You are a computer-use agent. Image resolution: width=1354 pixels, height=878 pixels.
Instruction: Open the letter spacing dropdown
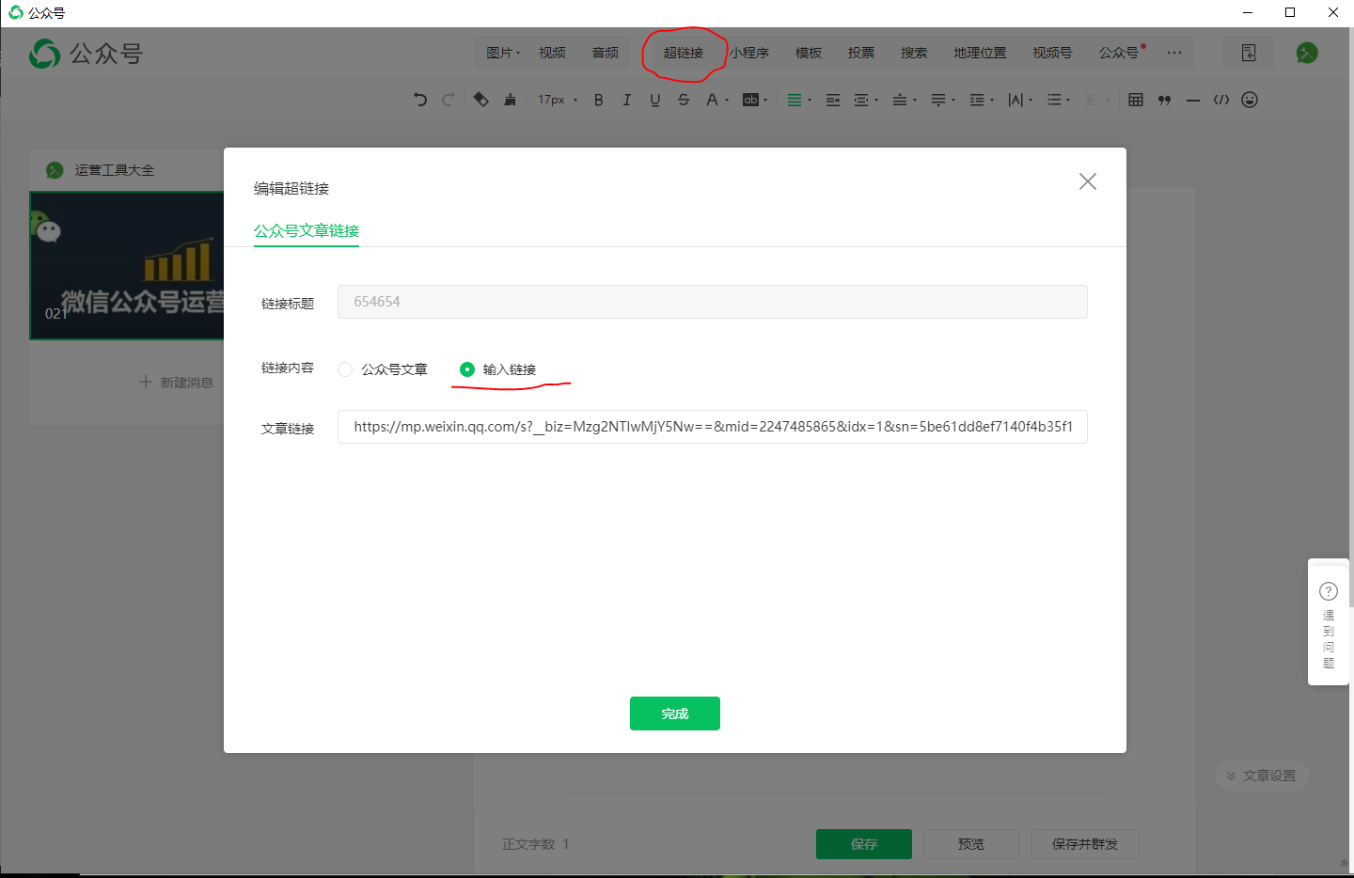[x=1019, y=100]
